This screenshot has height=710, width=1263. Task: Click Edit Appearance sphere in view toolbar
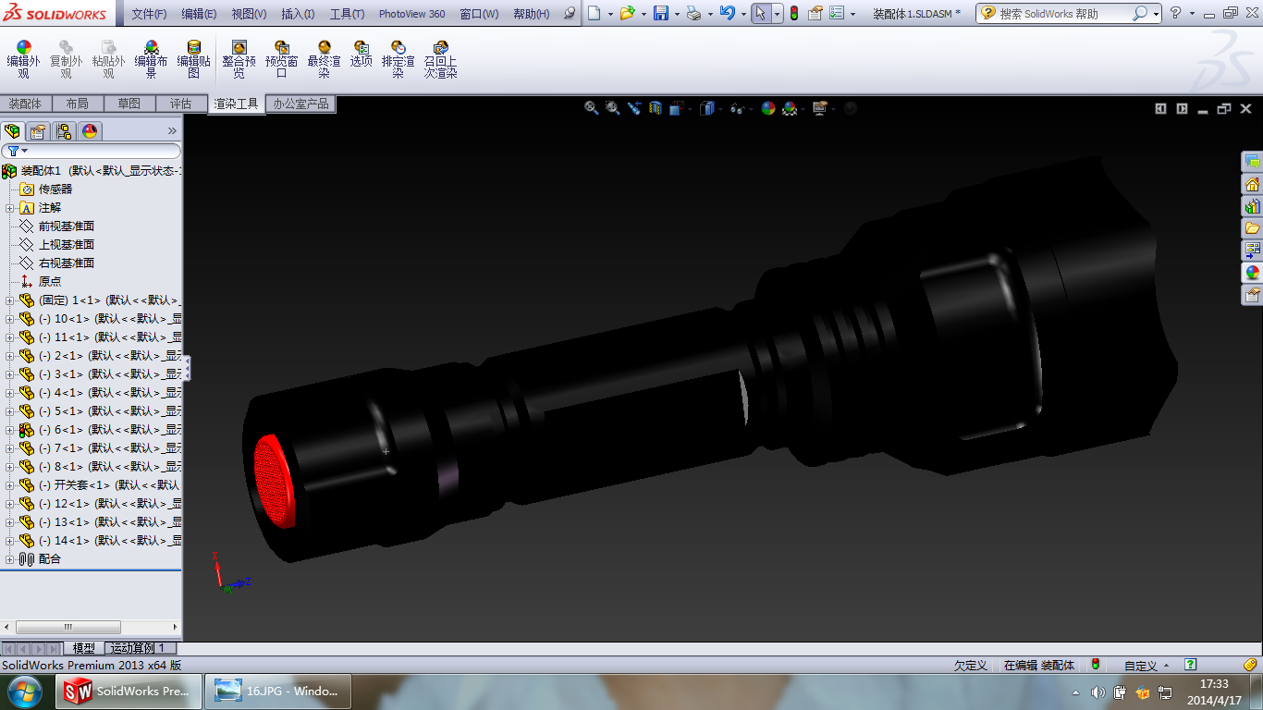767,108
